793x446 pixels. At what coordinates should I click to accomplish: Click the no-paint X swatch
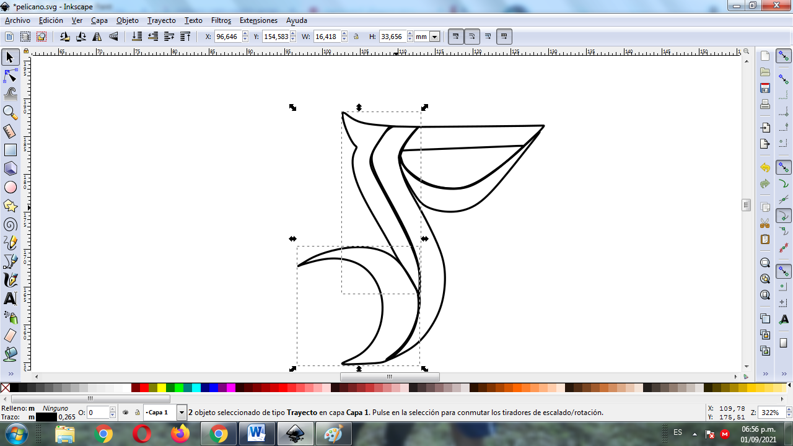(x=5, y=388)
